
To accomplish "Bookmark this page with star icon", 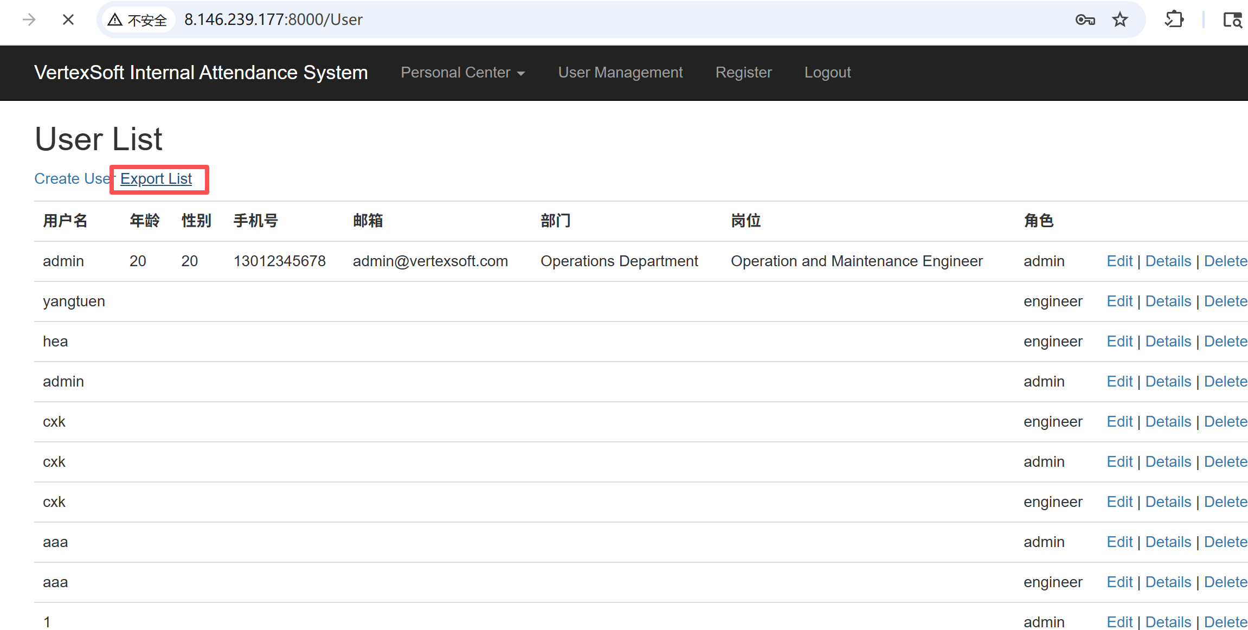I will tap(1120, 20).
